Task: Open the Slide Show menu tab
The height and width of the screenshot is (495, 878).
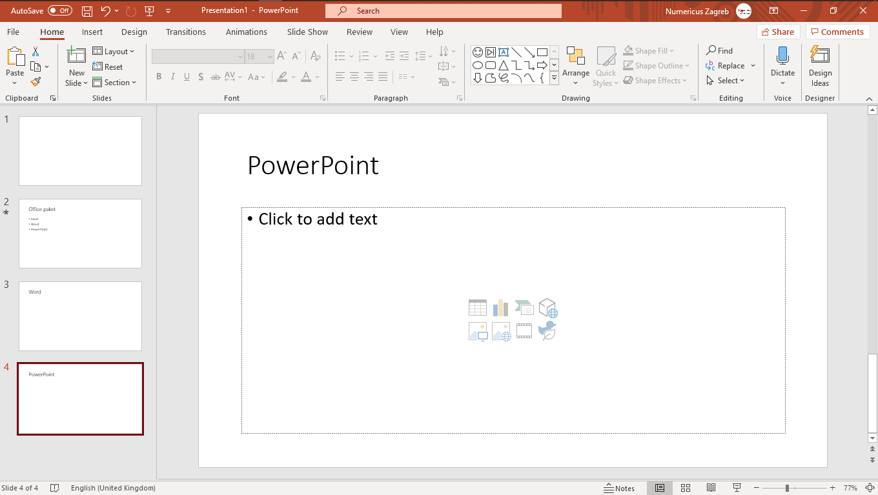Action: pos(307,32)
